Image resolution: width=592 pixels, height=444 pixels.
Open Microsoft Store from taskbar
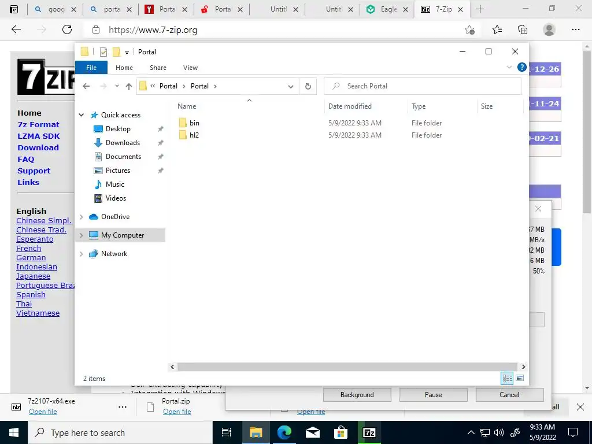[x=341, y=432]
